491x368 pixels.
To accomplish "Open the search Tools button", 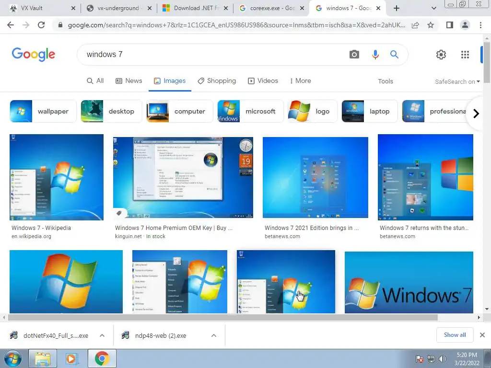I will click(385, 81).
